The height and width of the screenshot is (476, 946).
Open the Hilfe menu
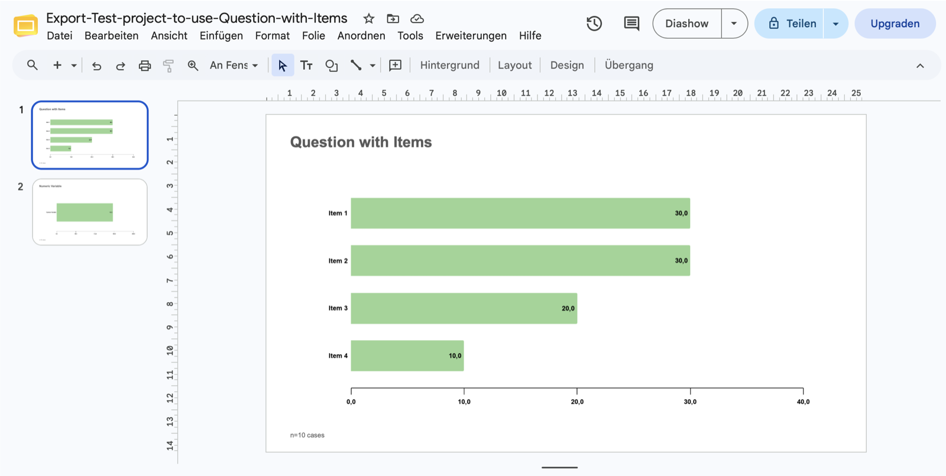[x=530, y=35]
